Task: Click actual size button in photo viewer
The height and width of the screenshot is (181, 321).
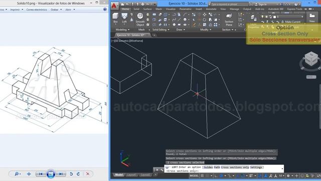Action: pyautogui.click(x=29, y=174)
